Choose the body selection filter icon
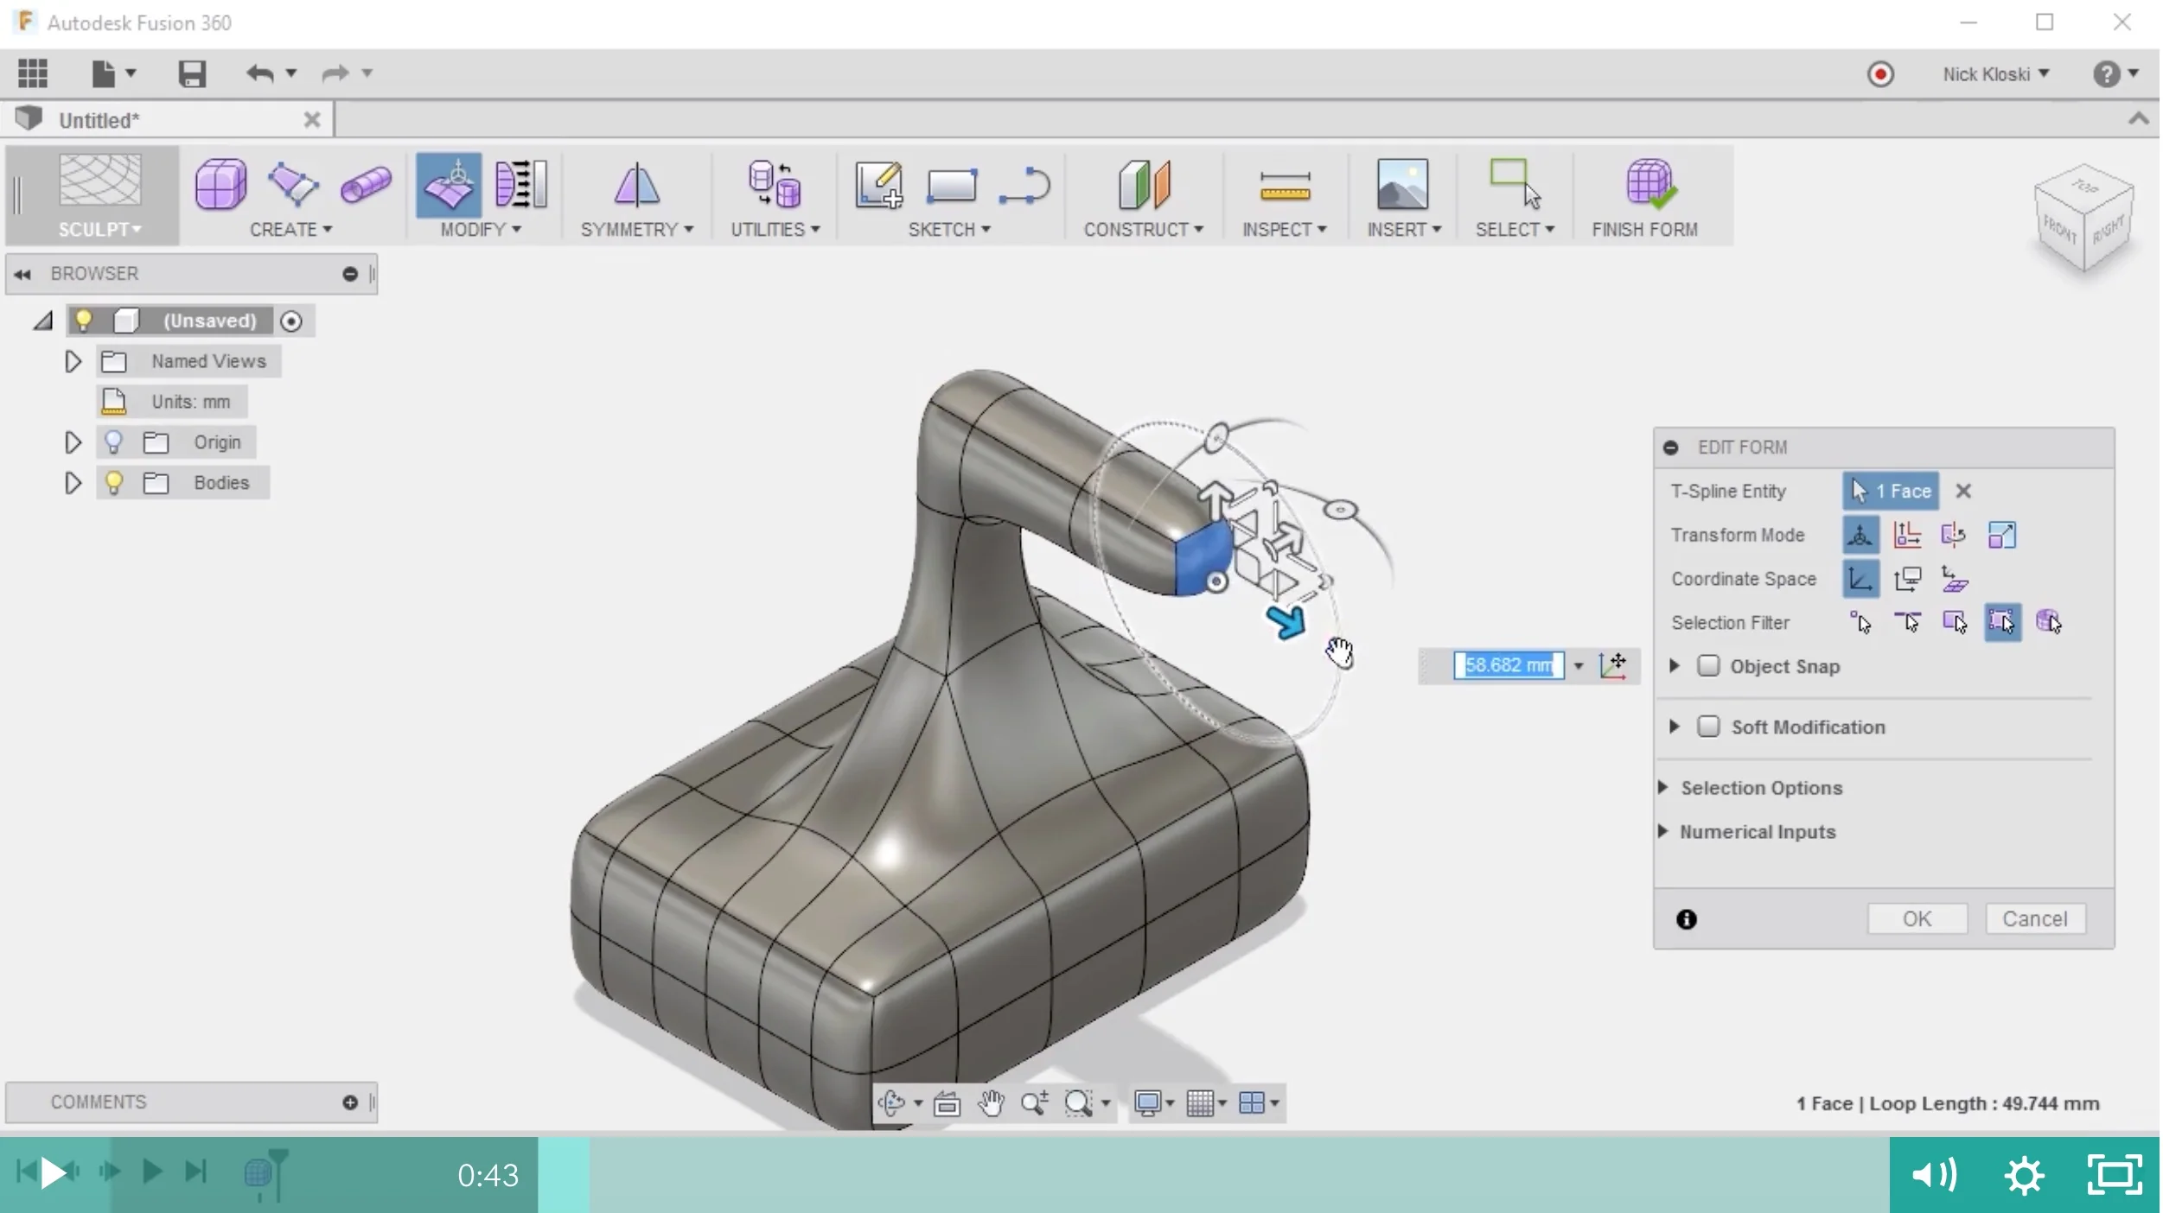This screenshot has height=1213, width=2163. [x=2048, y=622]
